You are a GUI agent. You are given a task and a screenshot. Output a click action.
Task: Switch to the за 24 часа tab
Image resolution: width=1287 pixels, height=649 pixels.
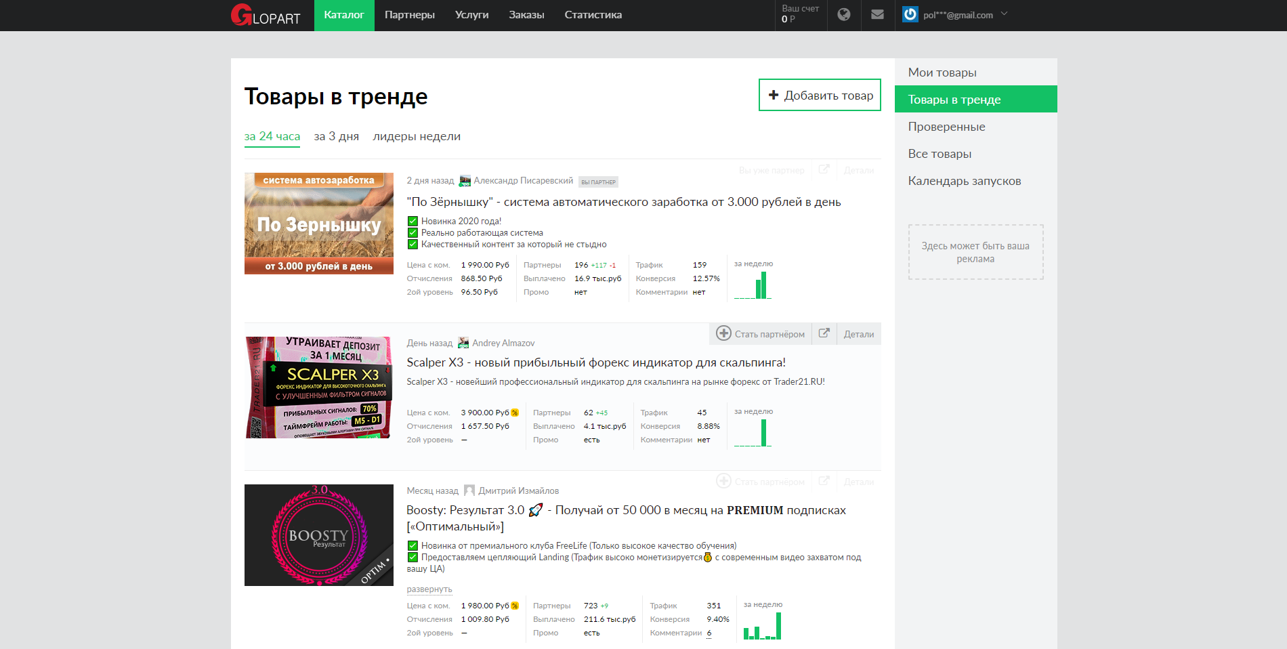click(x=272, y=136)
